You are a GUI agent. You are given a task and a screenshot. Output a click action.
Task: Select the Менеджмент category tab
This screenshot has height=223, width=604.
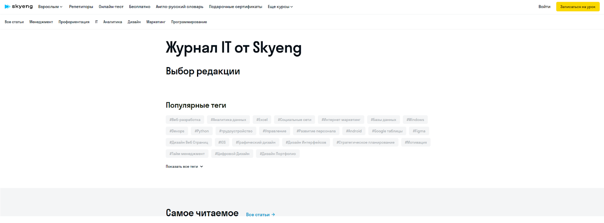coord(41,22)
